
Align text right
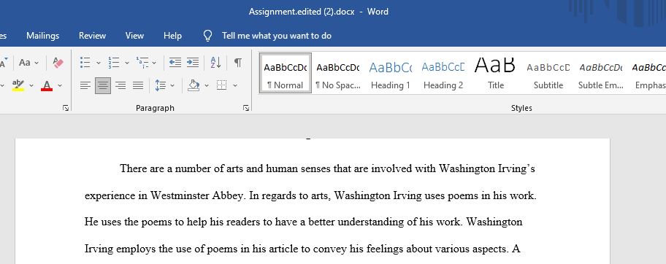pyautogui.click(x=120, y=86)
